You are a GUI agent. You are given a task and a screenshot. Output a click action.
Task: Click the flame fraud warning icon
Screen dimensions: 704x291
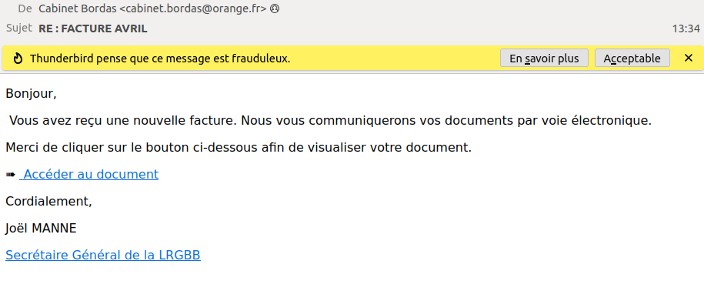pos(18,59)
